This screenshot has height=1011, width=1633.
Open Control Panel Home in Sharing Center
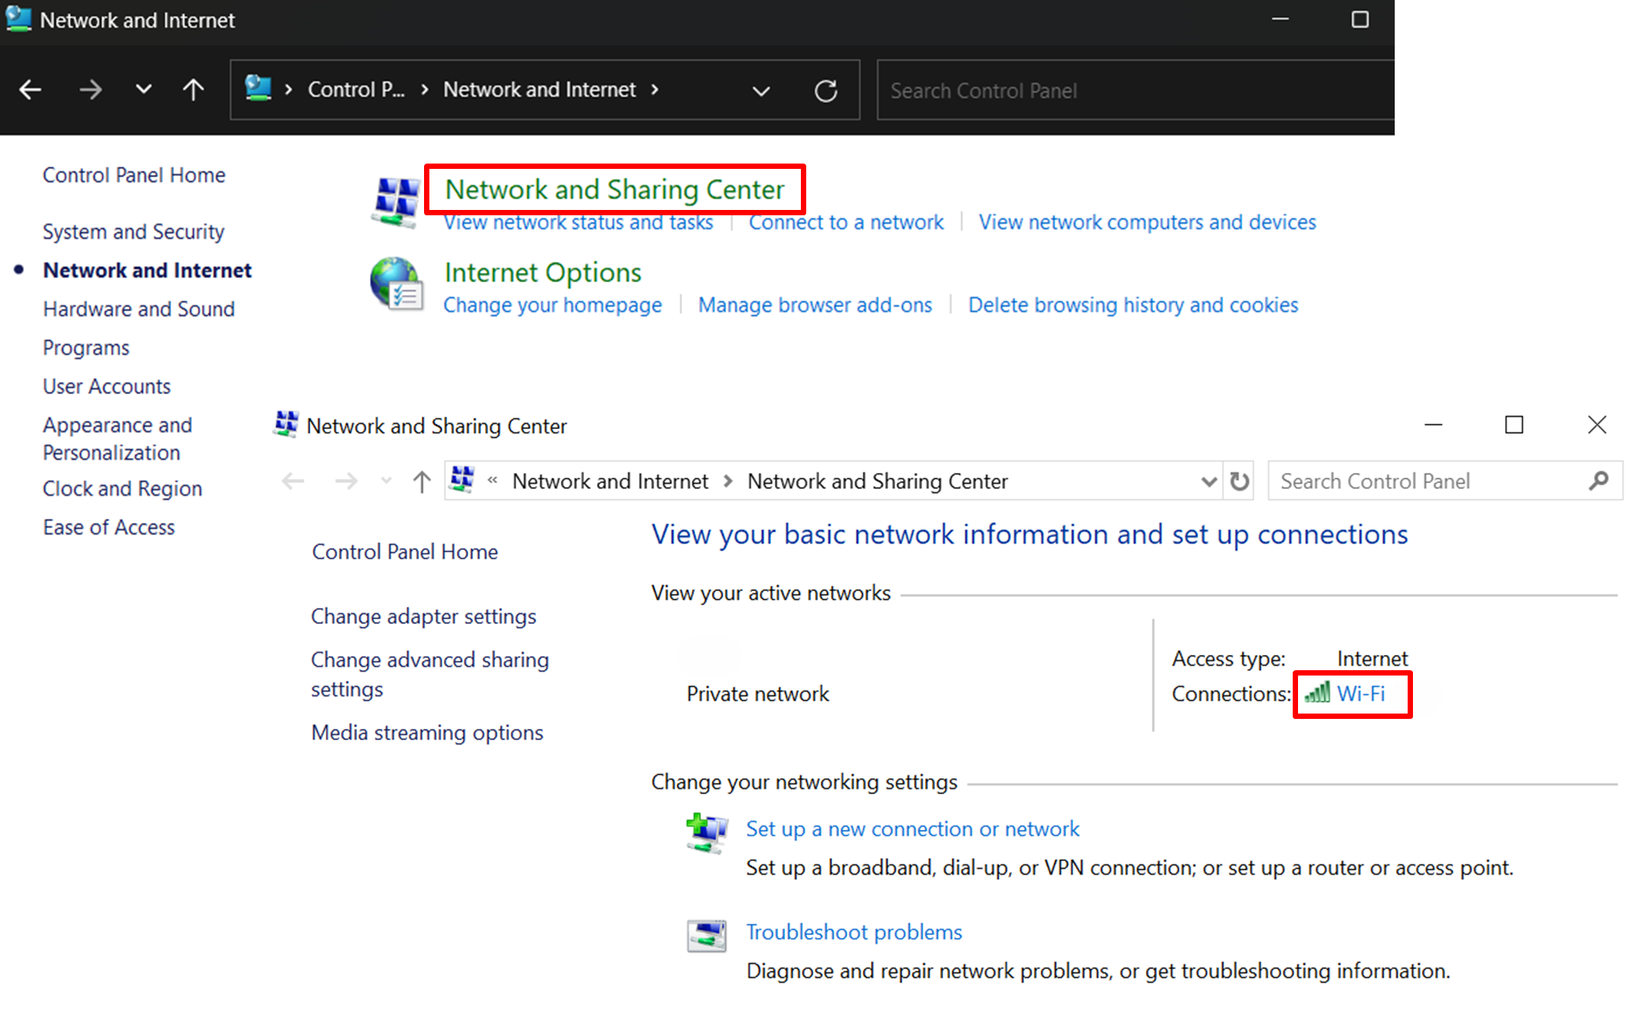pos(405,552)
